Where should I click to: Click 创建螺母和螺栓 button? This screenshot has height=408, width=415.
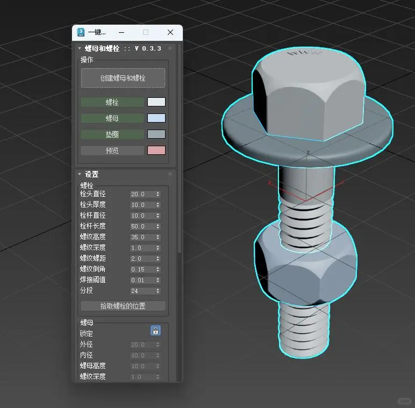pos(123,78)
